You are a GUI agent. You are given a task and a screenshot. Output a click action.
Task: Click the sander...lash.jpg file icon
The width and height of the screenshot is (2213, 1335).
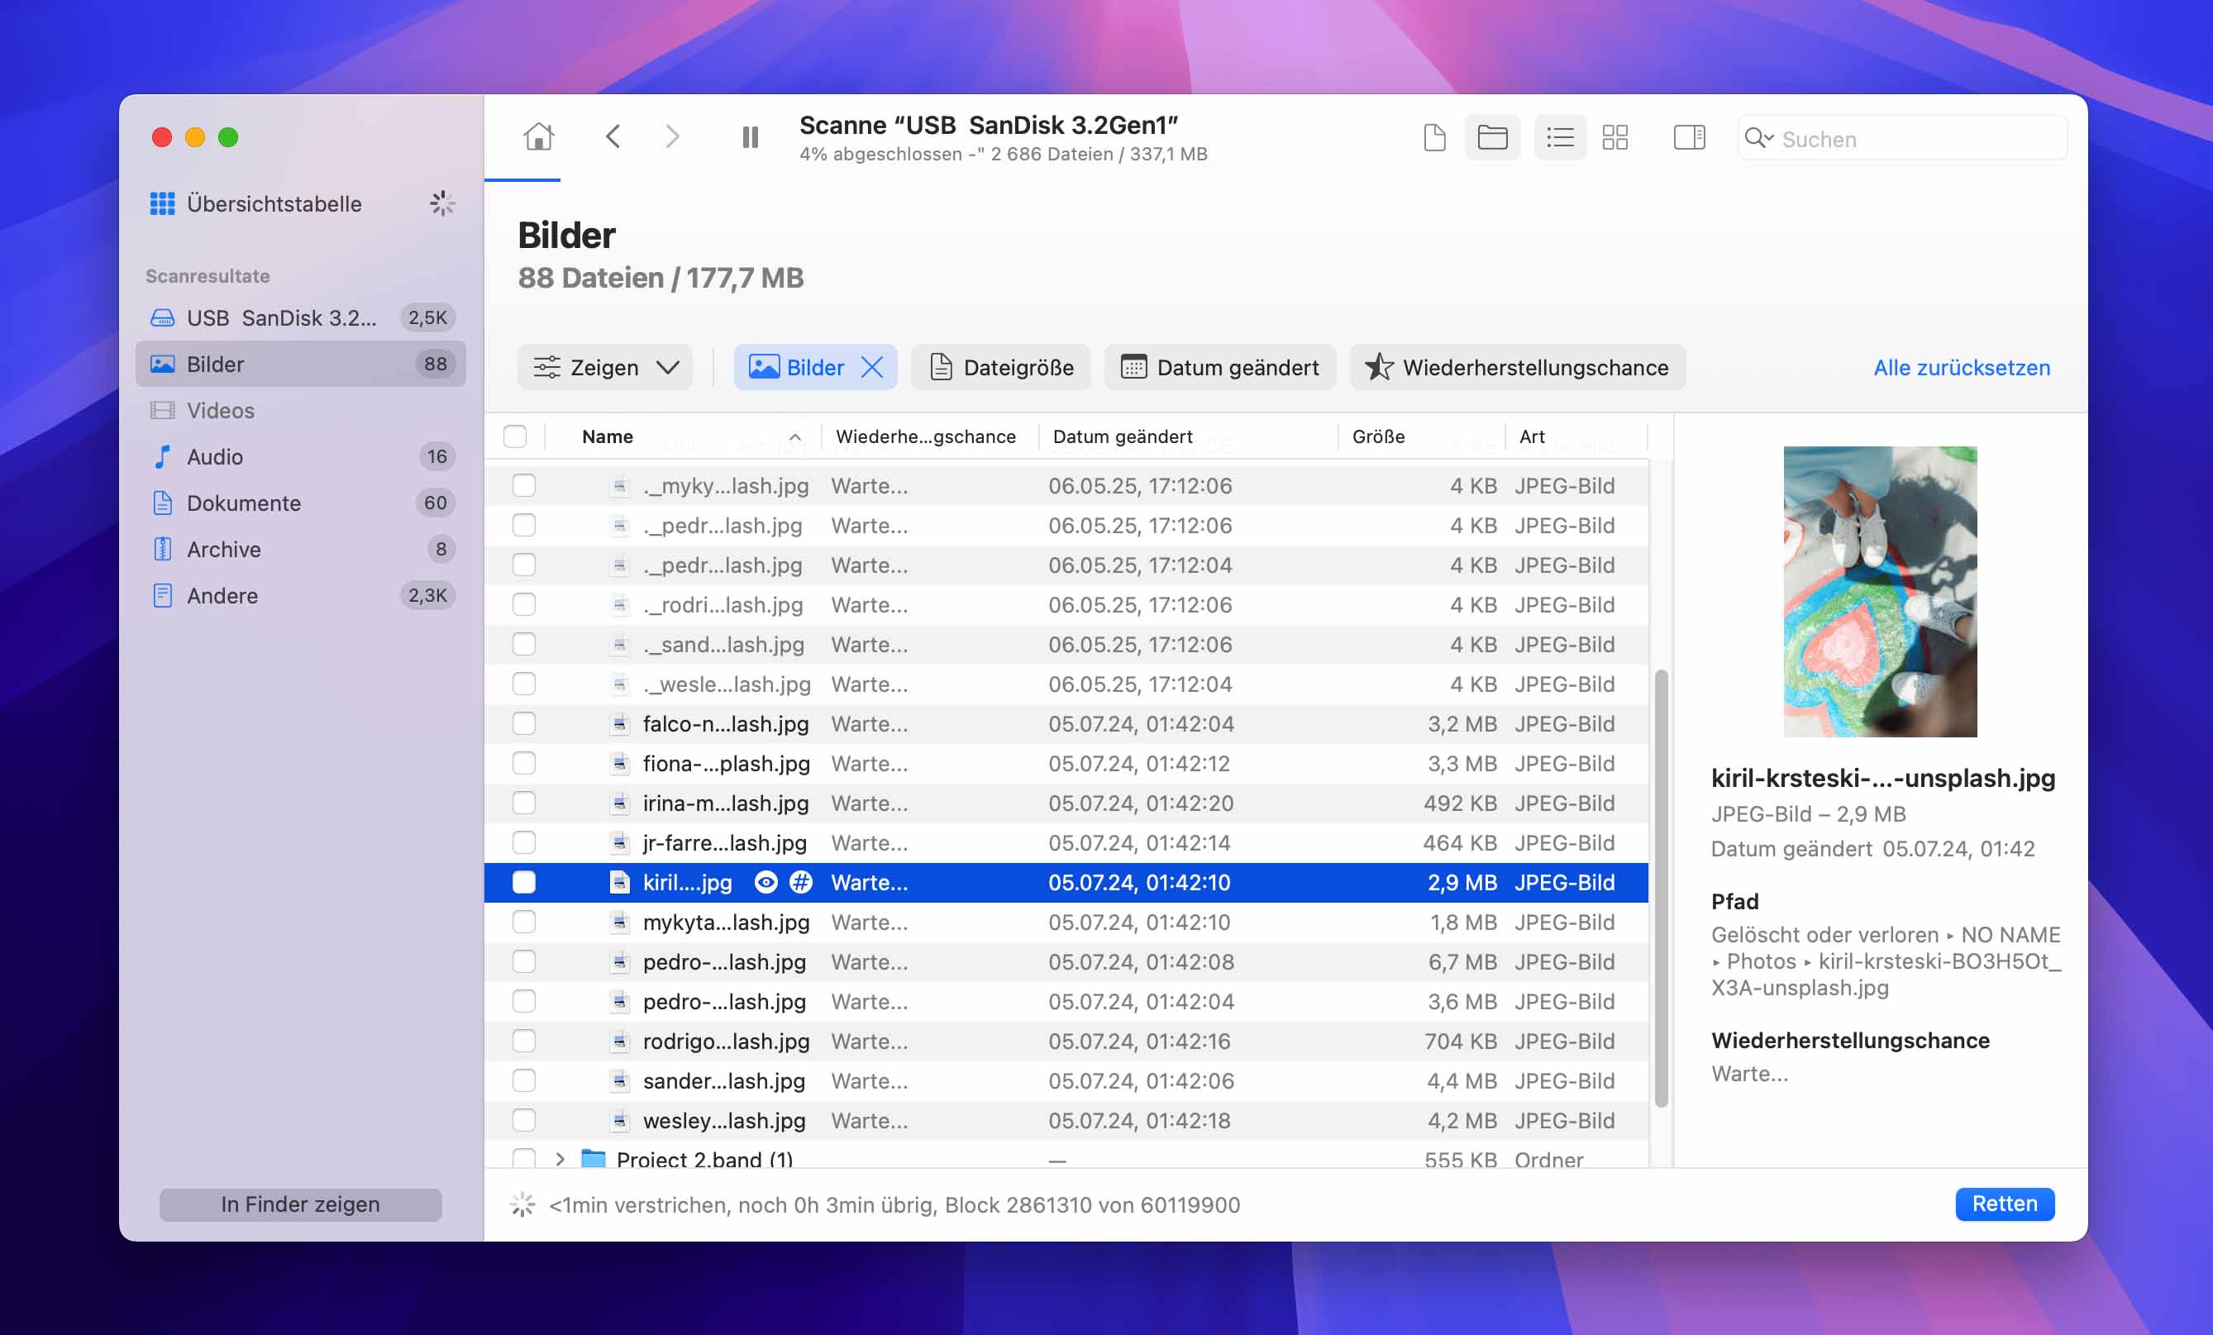tap(619, 1080)
